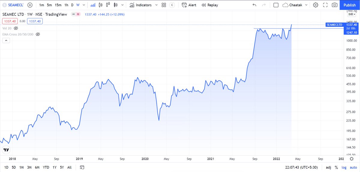Set range to 1Y
This screenshot has width=360, height=172.
(54, 167)
